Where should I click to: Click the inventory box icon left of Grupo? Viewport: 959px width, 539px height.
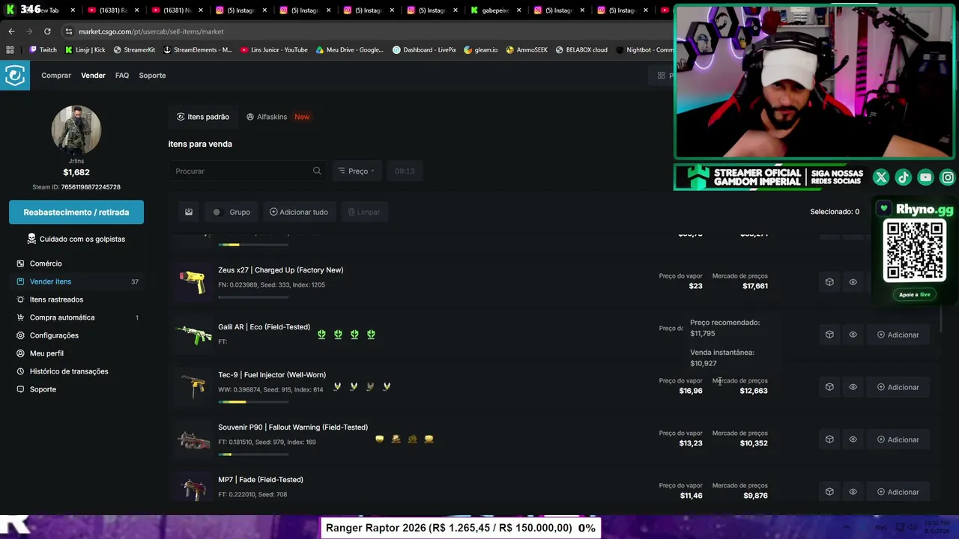click(189, 212)
